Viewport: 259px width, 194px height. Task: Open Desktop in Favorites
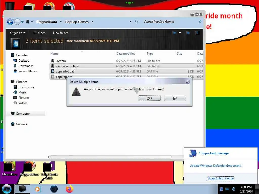24,61
